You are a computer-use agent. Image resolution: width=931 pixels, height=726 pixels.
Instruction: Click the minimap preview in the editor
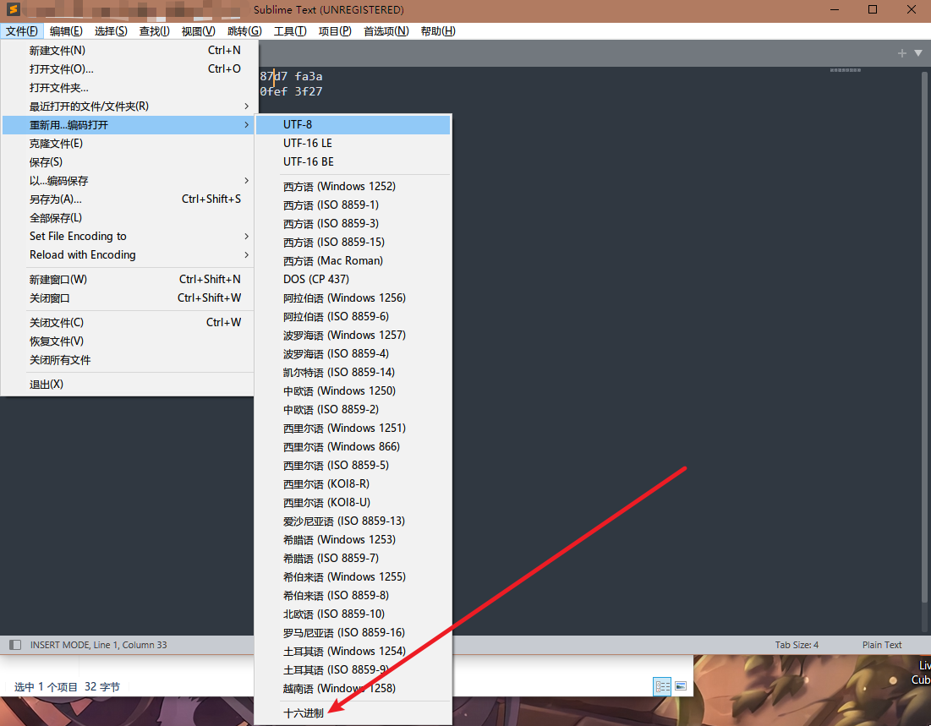click(845, 70)
